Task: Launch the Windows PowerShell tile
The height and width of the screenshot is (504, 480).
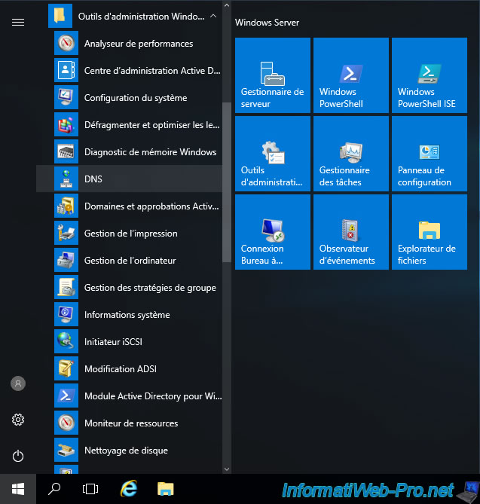Action: [x=351, y=75]
